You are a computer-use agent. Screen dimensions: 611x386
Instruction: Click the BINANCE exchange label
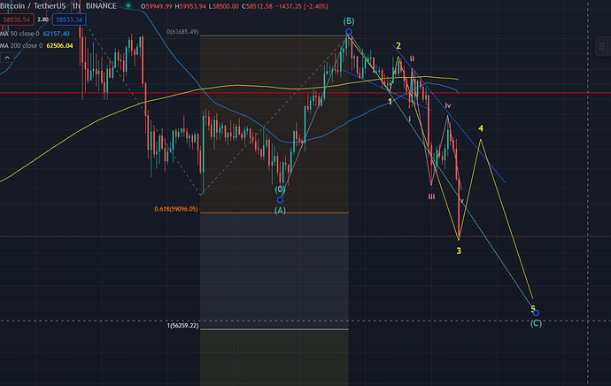click(x=101, y=6)
